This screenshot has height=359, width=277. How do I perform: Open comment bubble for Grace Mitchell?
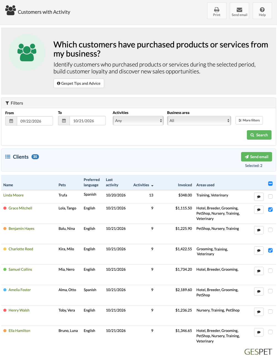pyautogui.click(x=259, y=210)
